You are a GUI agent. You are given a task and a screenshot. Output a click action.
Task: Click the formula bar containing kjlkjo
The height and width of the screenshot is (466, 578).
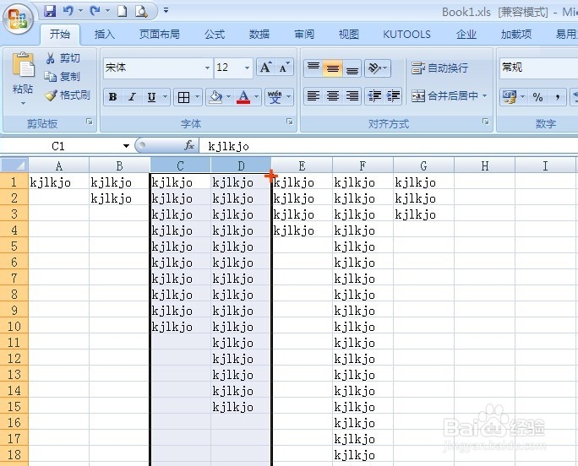click(389, 146)
